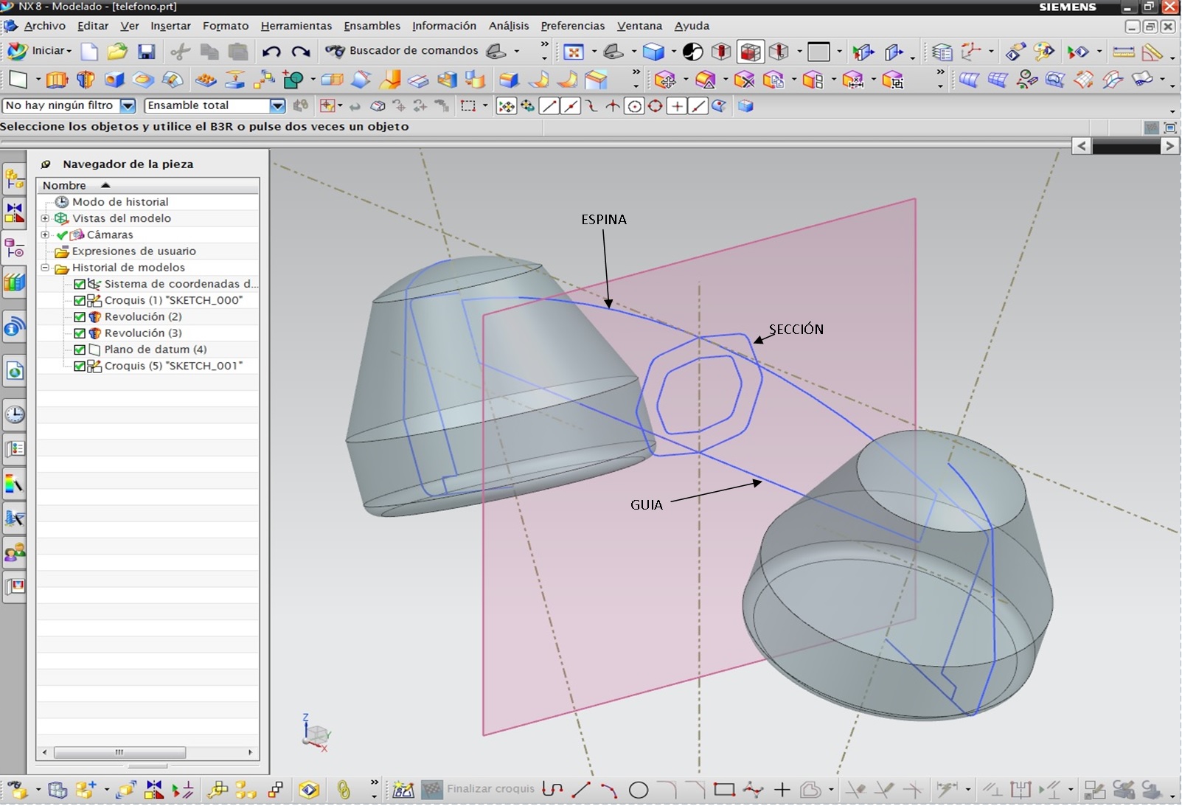
Task: Select the Plano de datum (4) row
Action: 147,350
